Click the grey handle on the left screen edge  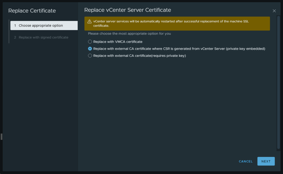click(x=1, y=136)
